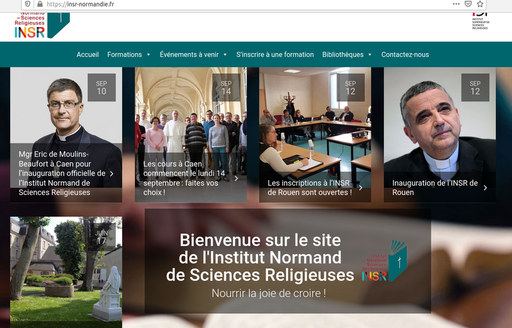This screenshot has height=328, width=512.
Task: Open the Les cours à Caen commencent article title
Action: [184, 178]
